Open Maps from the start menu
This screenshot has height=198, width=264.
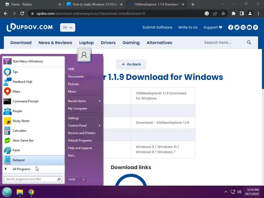(x=34, y=92)
